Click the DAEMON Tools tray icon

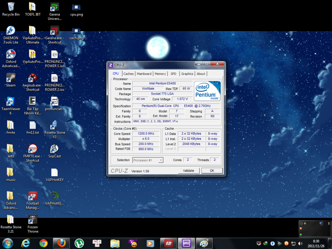coord(272,243)
